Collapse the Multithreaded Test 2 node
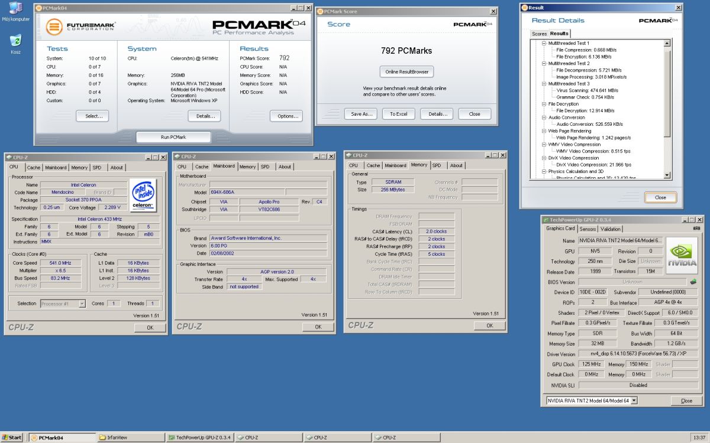 (x=544, y=63)
